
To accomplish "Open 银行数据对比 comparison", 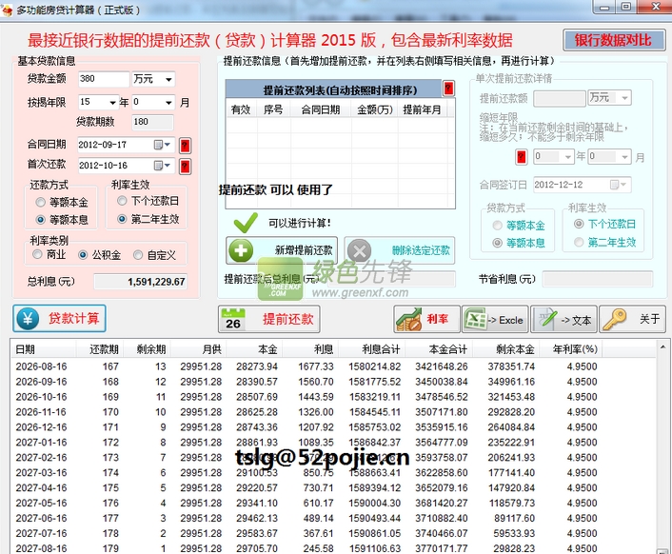I will click(614, 41).
